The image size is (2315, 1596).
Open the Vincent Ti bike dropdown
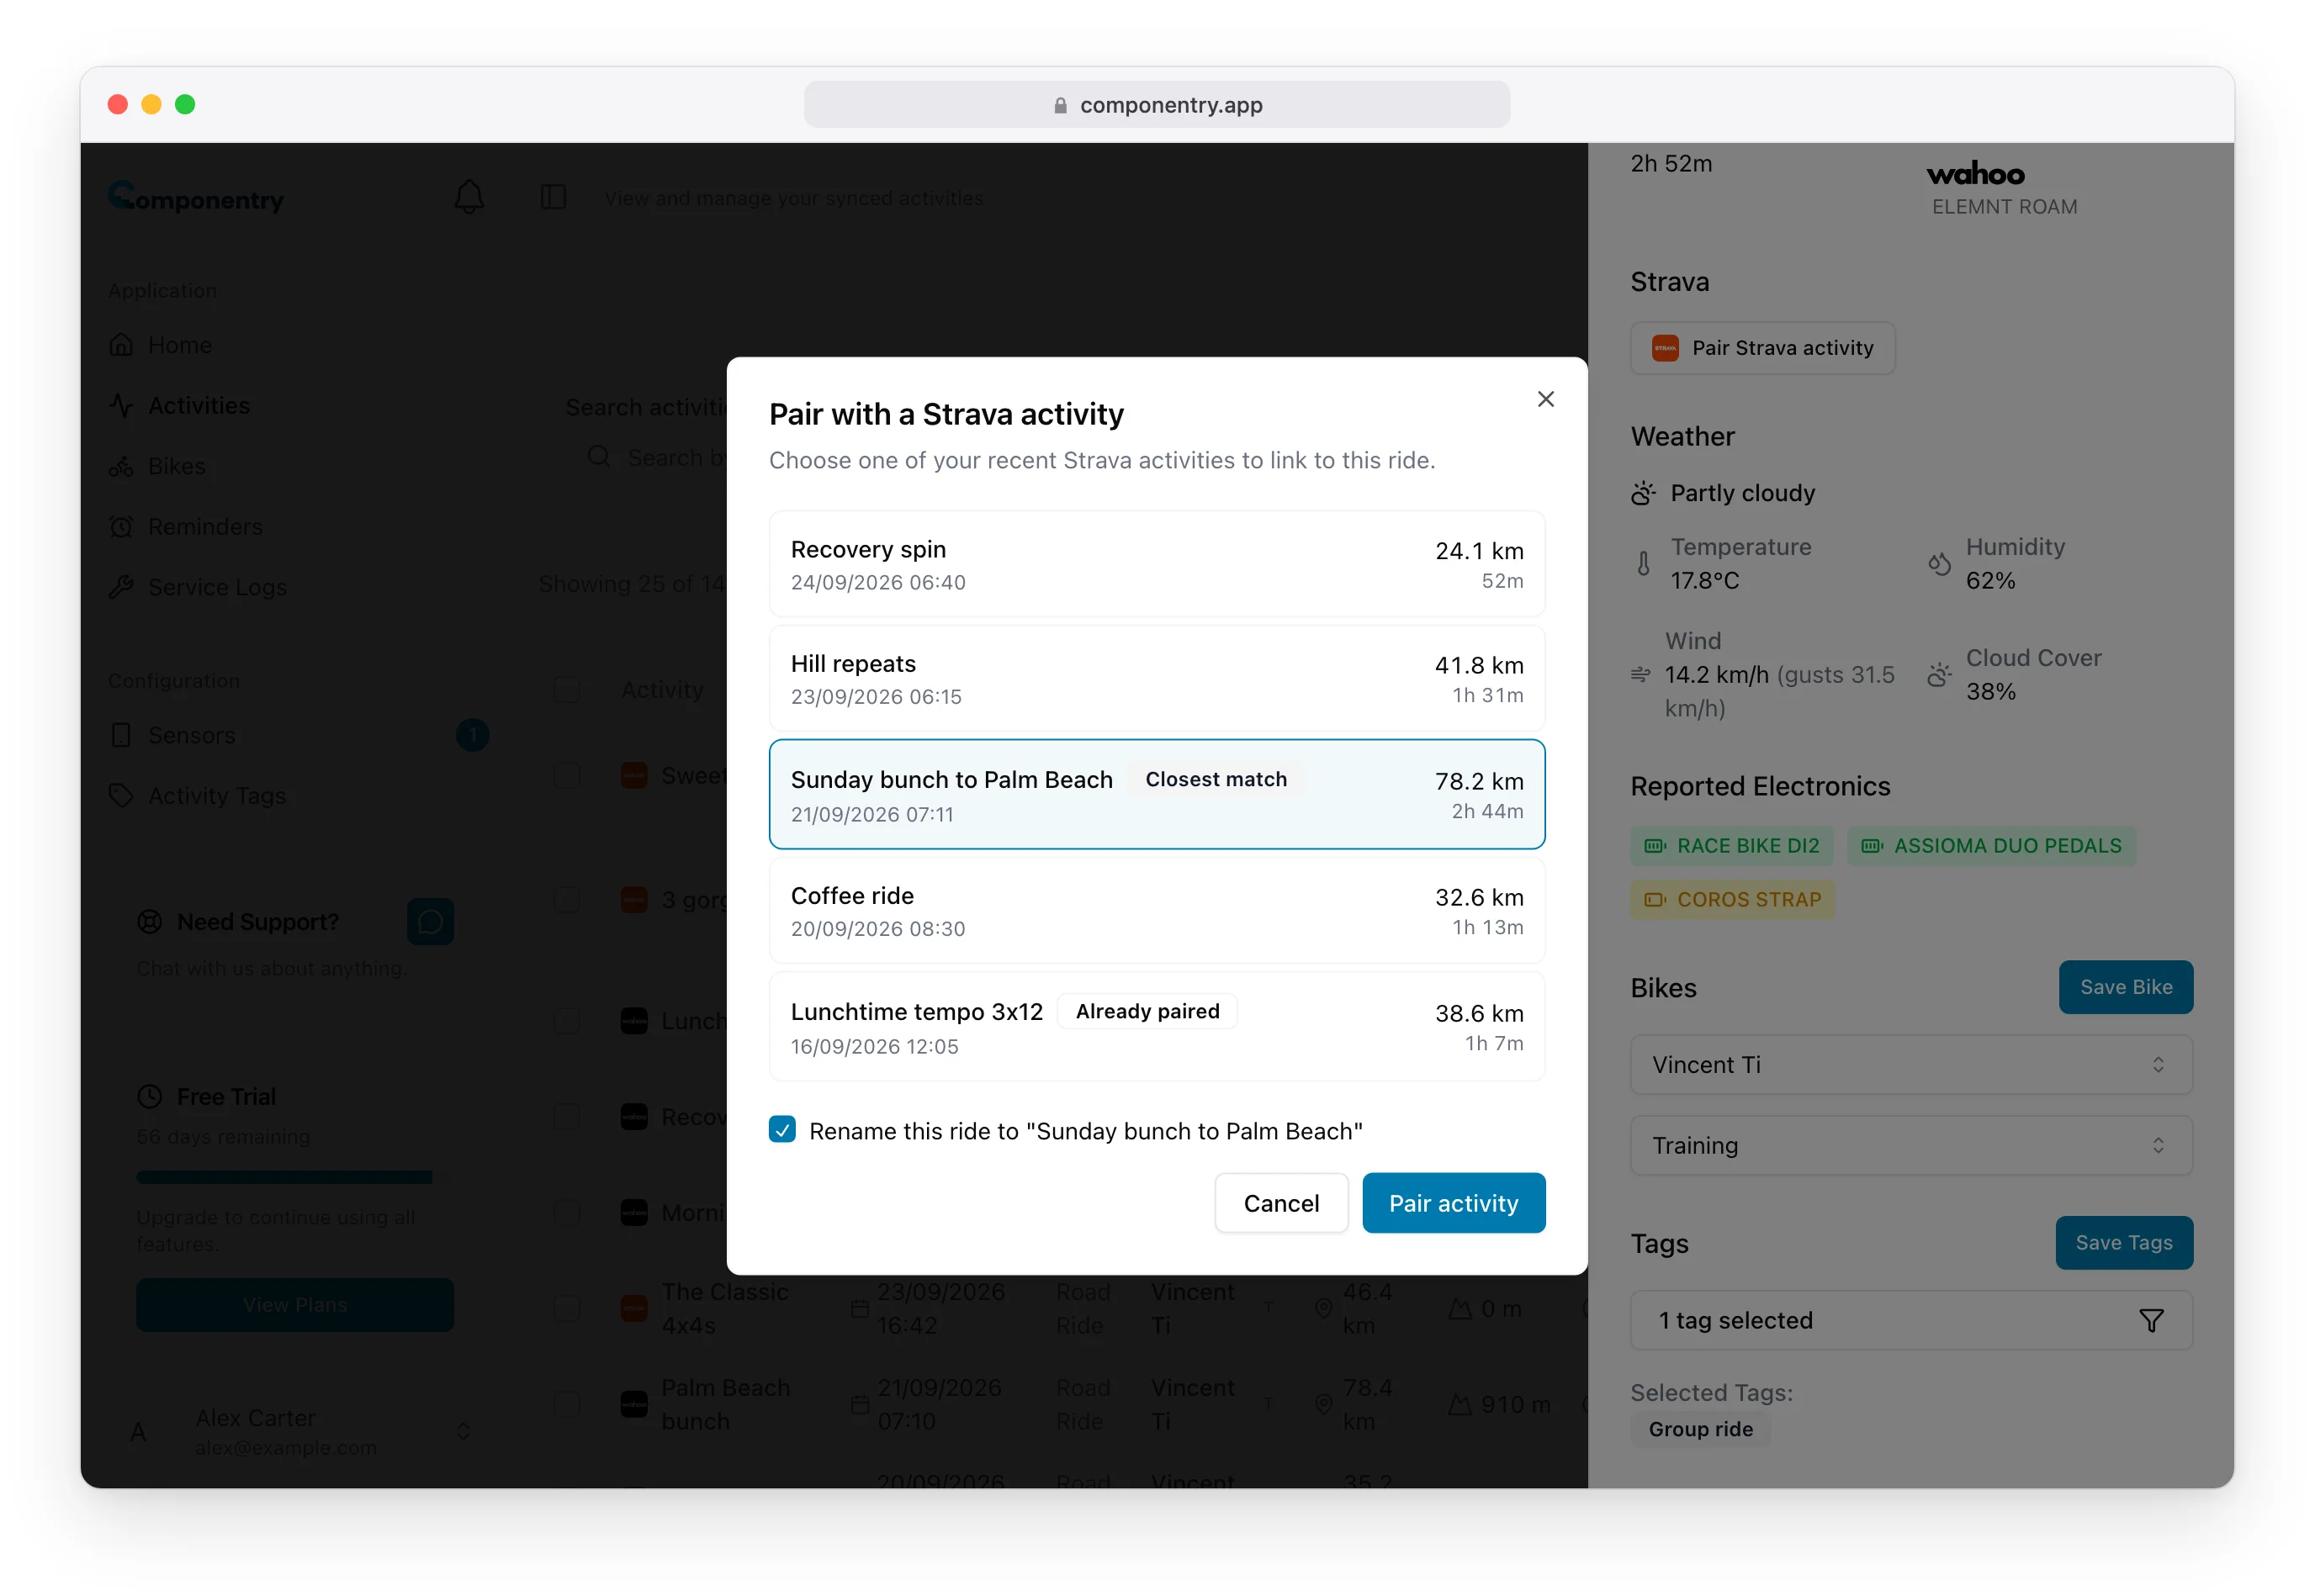[1911, 1064]
